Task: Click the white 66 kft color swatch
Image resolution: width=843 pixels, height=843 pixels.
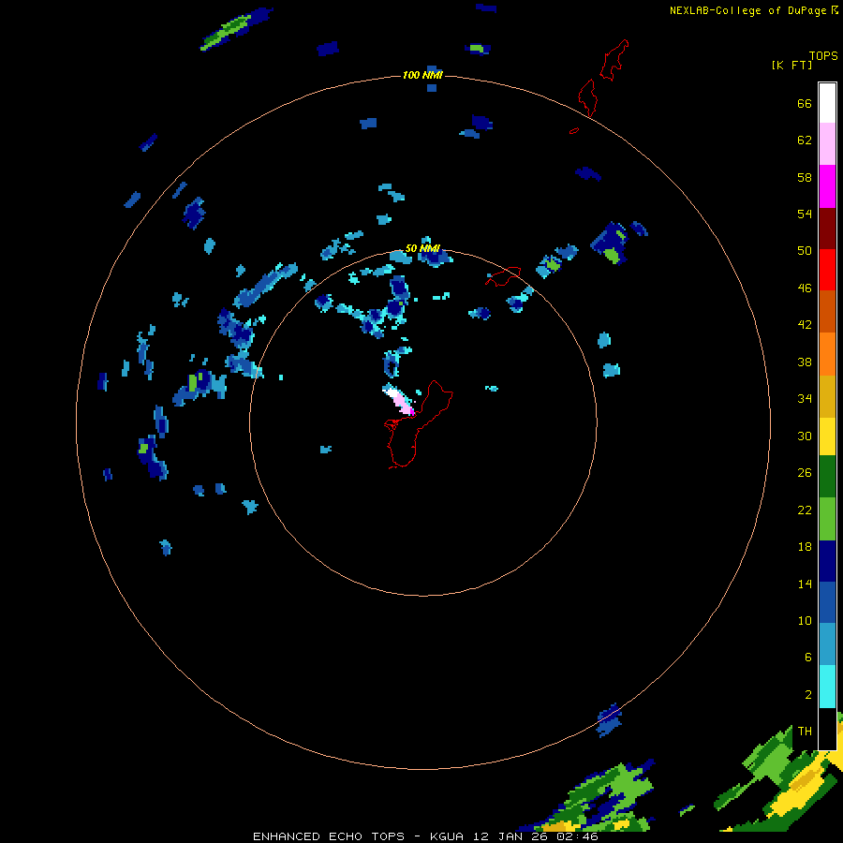Action: click(x=827, y=103)
